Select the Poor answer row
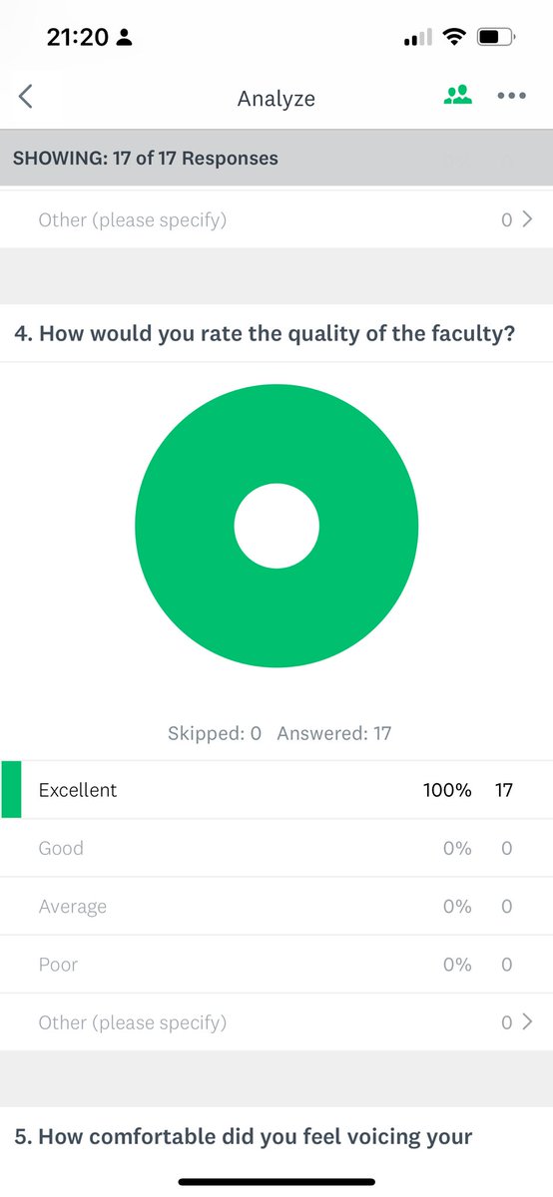 (276, 965)
